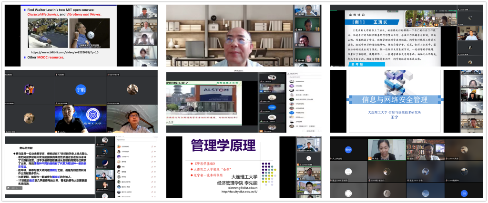Click the main speaker video in front of the bookshelf
The width and height of the screenshot is (488, 203).
[x=230, y=36]
